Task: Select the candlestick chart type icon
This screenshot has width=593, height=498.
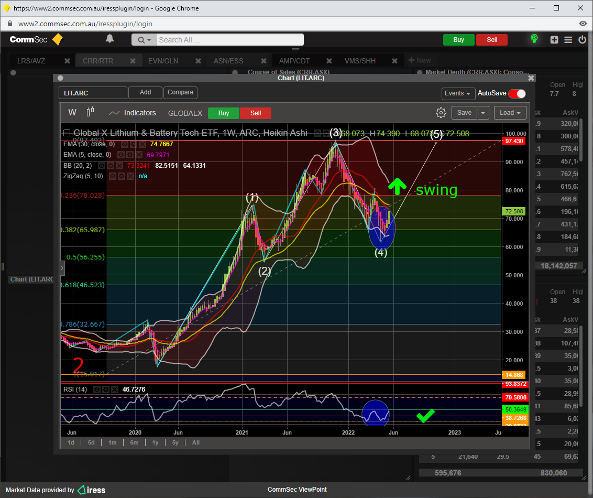Action: click(91, 112)
